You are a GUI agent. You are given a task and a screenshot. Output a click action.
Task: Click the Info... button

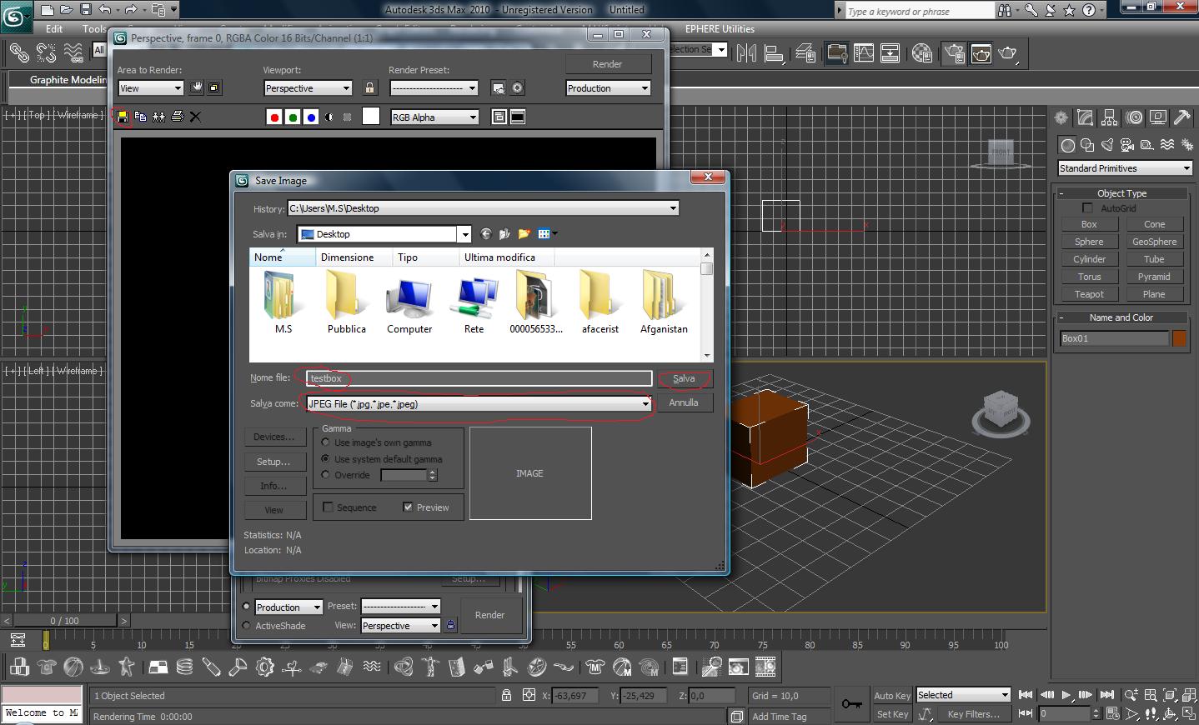pyautogui.click(x=273, y=486)
